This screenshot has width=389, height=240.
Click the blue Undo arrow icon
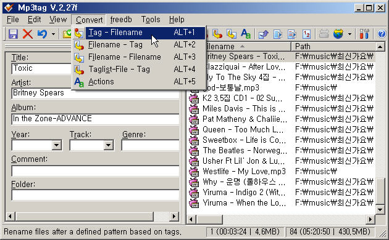(x=42, y=34)
